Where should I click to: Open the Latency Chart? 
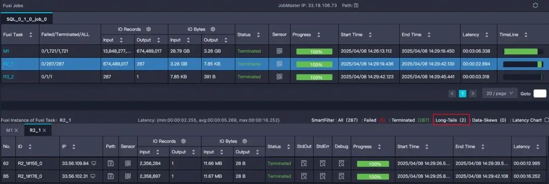click(527, 120)
